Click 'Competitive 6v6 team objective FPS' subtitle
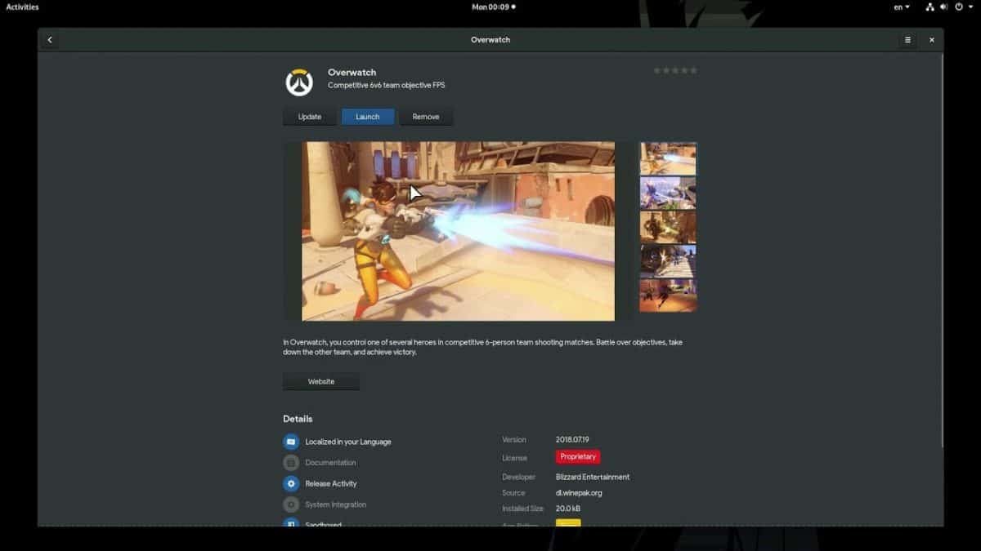This screenshot has width=981, height=551. (387, 85)
